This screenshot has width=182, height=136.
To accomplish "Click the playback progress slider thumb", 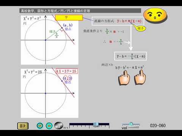I will coord(96,124).
